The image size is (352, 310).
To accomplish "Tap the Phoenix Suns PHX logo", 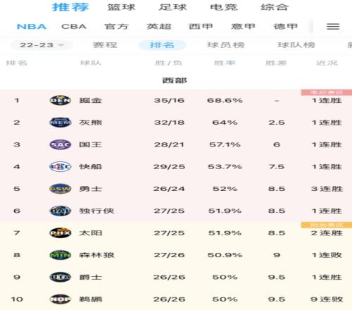I will click(x=61, y=233).
